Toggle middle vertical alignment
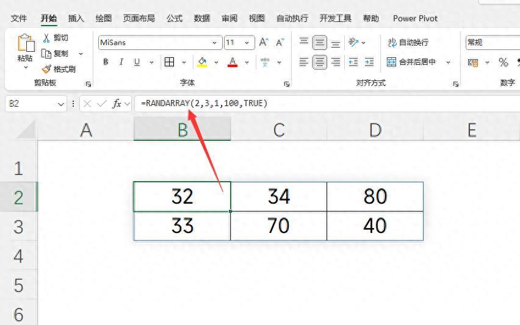The height and width of the screenshot is (325, 520). coord(320,43)
